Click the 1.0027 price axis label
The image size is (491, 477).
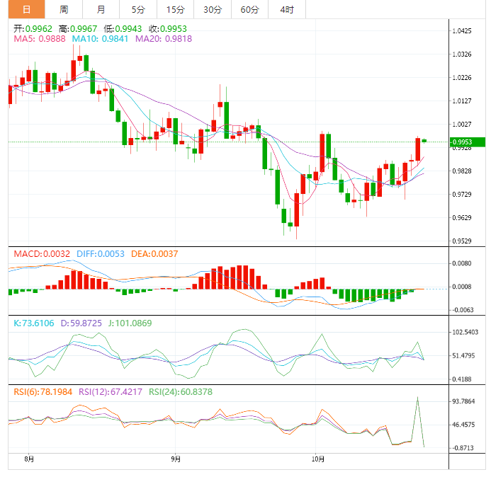pos(462,124)
